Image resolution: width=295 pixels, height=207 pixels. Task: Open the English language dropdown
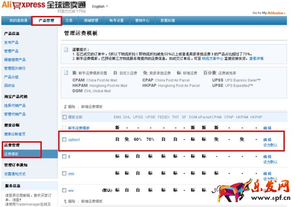coord(100,6)
